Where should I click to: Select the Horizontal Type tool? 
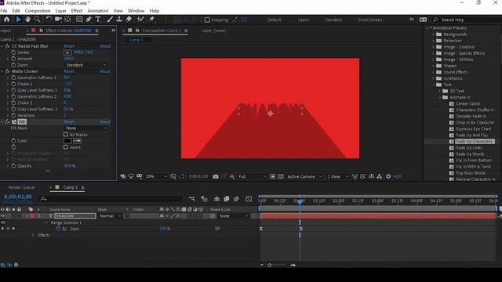coord(98,20)
